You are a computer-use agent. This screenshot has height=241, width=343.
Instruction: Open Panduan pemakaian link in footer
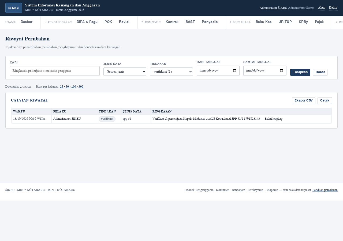[x=325, y=190]
